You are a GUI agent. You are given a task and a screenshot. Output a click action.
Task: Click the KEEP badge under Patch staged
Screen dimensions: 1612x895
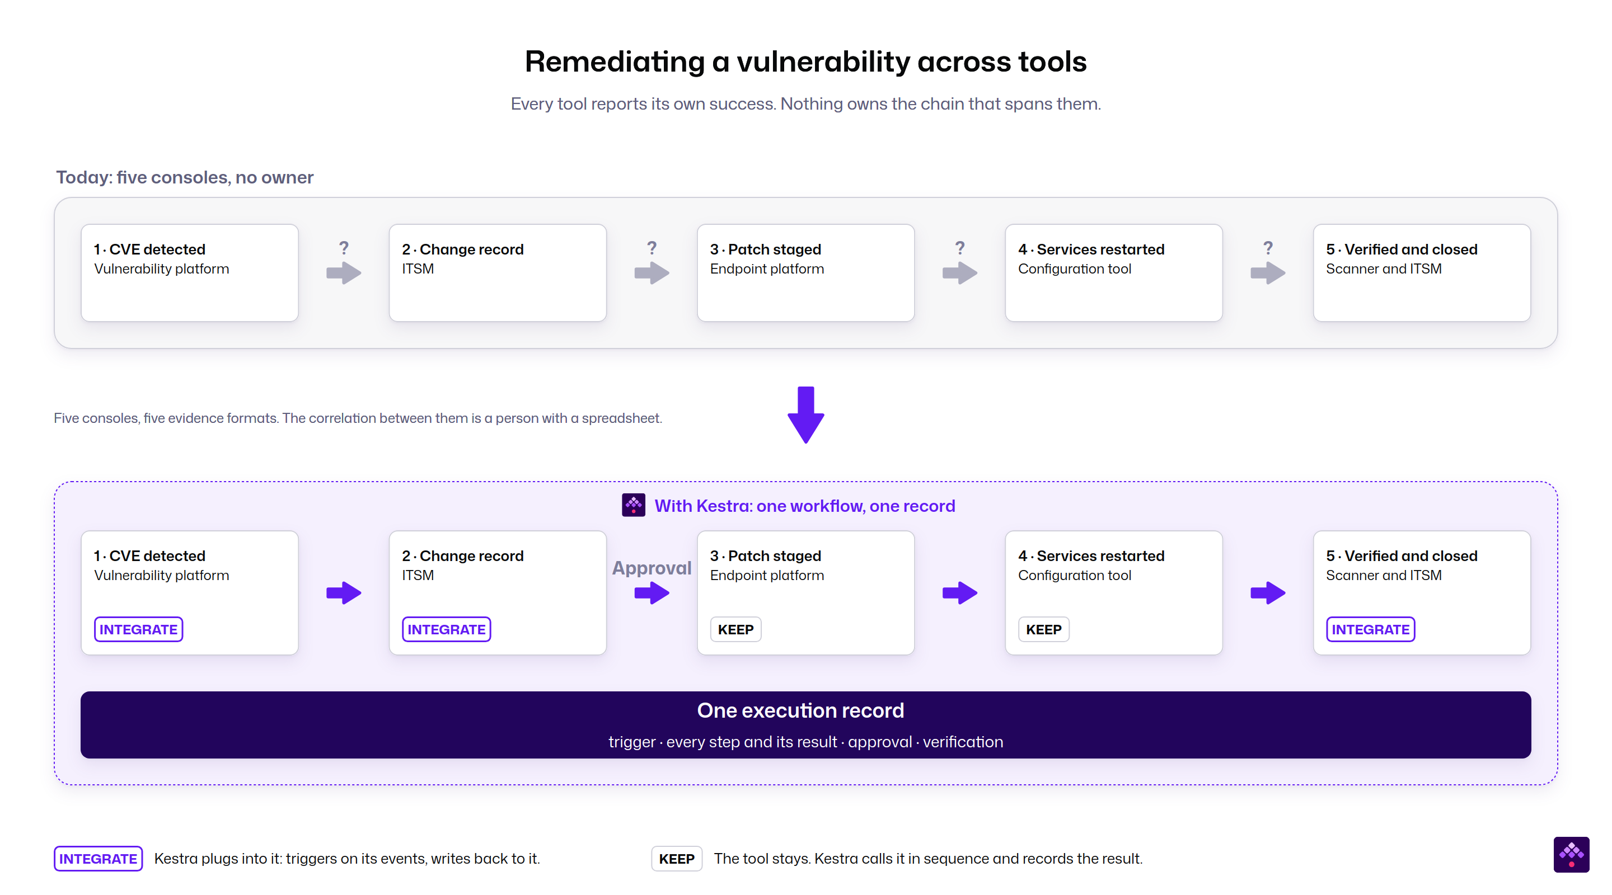click(735, 629)
